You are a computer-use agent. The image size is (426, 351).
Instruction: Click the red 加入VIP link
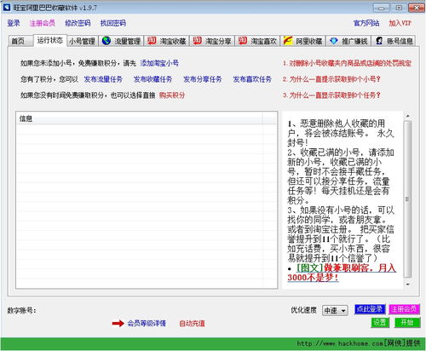[x=400, y=23]
